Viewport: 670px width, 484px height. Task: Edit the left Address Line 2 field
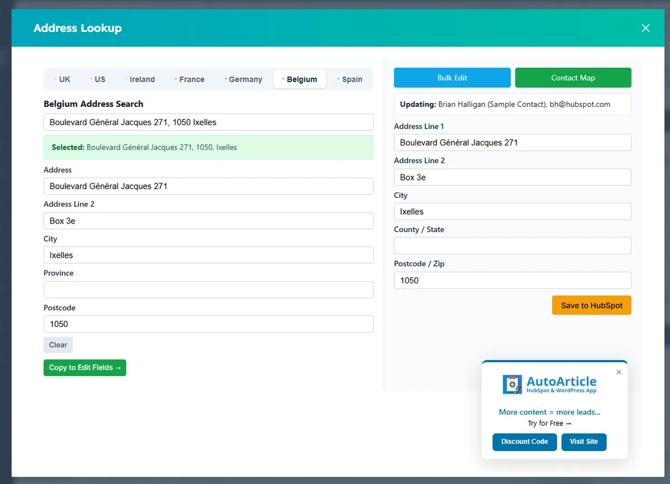click(x=208, y=221)
